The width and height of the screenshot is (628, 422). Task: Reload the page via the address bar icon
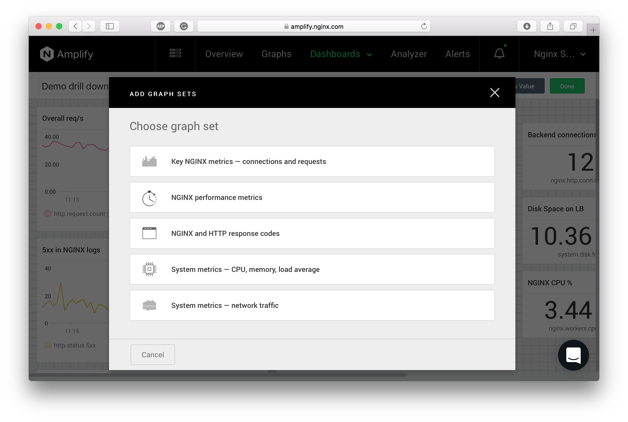pyautogui.click(x=424, y=26)
